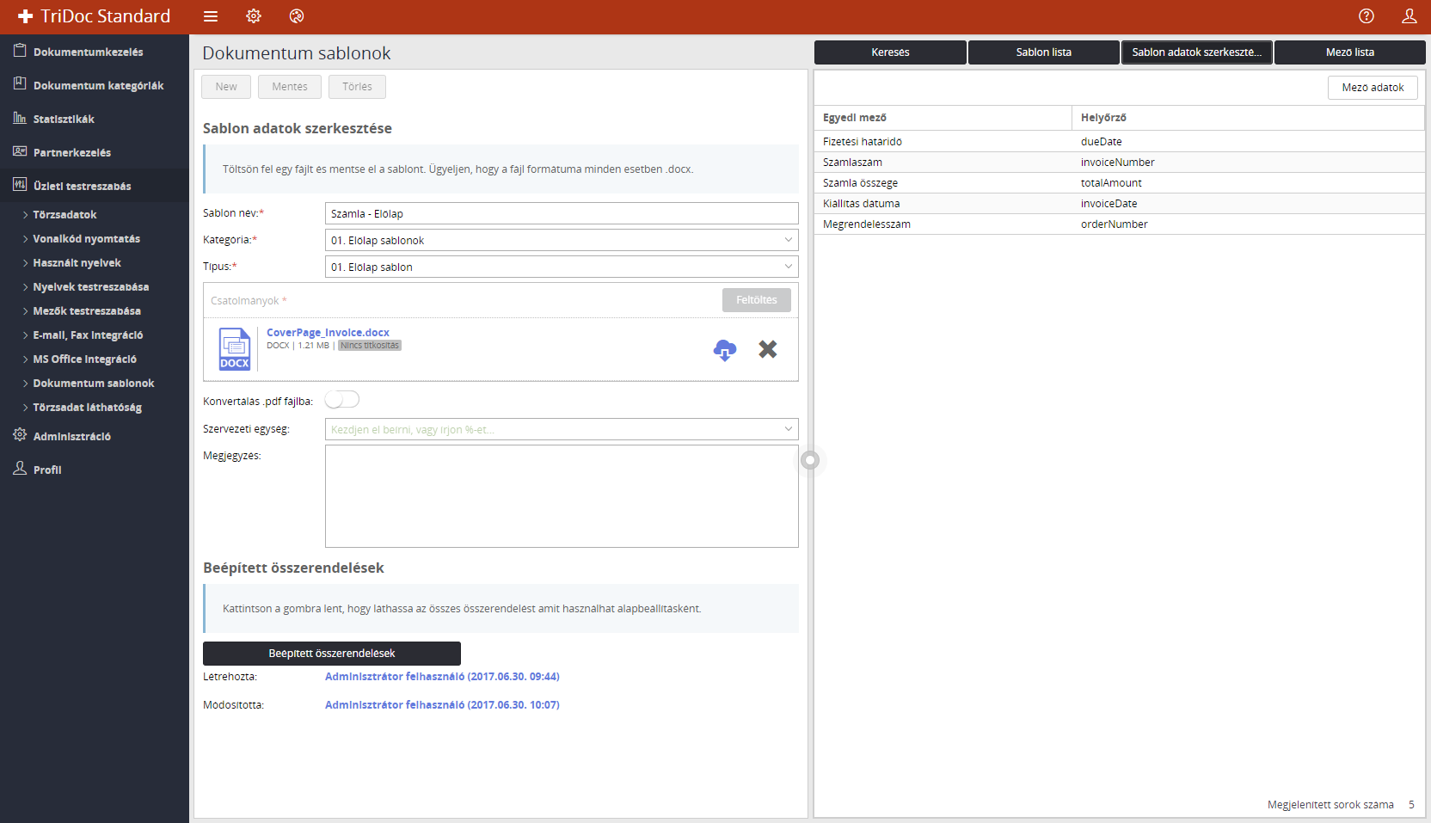Select the Megrendelésszám row

[1120, 224]
